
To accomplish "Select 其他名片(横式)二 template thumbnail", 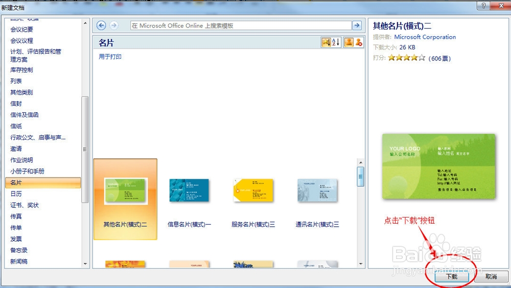I will 126,199.
